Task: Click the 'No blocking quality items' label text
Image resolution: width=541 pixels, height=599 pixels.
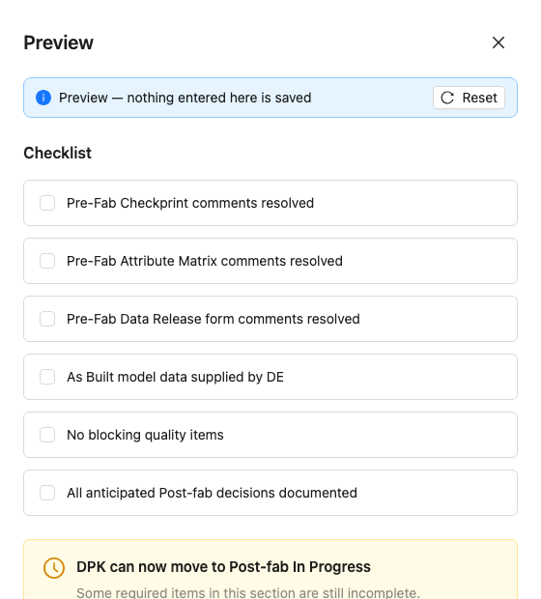Action: (x=145, y=435)
